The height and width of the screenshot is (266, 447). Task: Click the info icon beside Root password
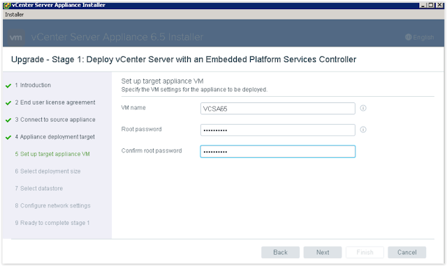point(363,130)
